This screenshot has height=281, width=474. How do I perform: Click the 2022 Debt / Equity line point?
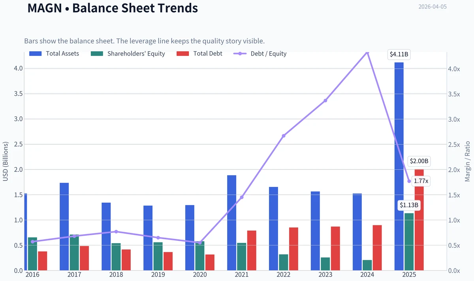pyautogui.click(x=284, y=136)
